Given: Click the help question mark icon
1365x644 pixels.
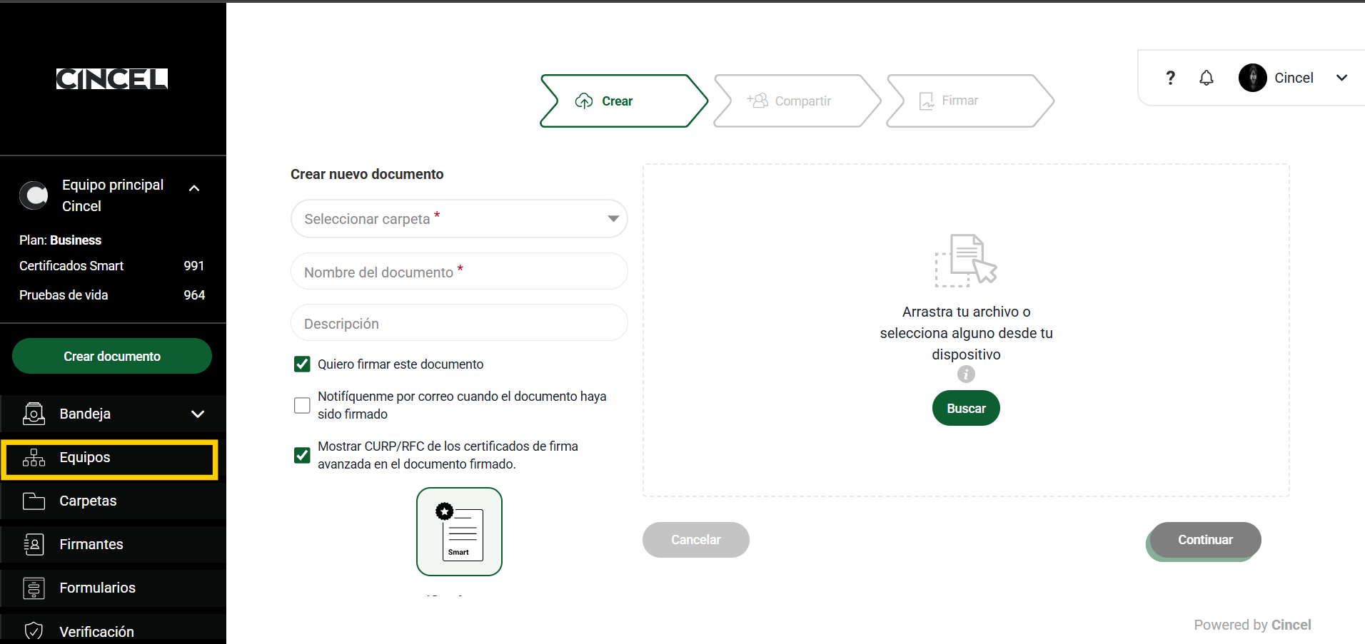Looking at the screenshot, I should point(1170,78).
